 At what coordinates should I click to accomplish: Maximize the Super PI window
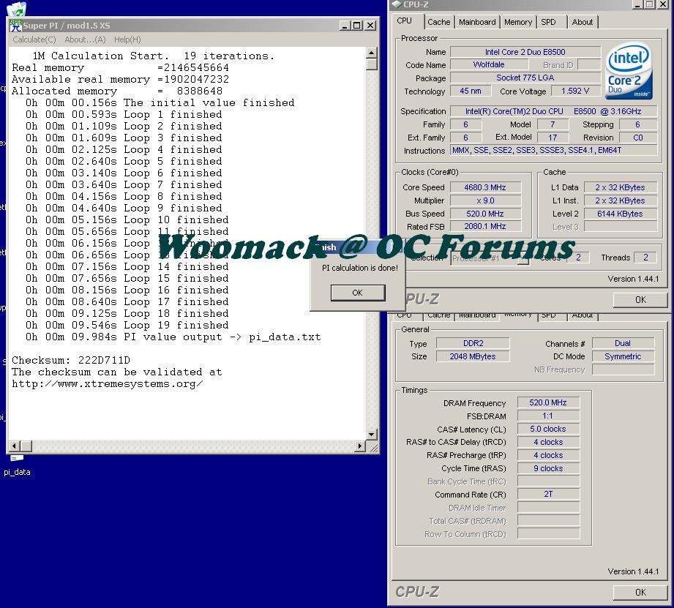(357, 26)
